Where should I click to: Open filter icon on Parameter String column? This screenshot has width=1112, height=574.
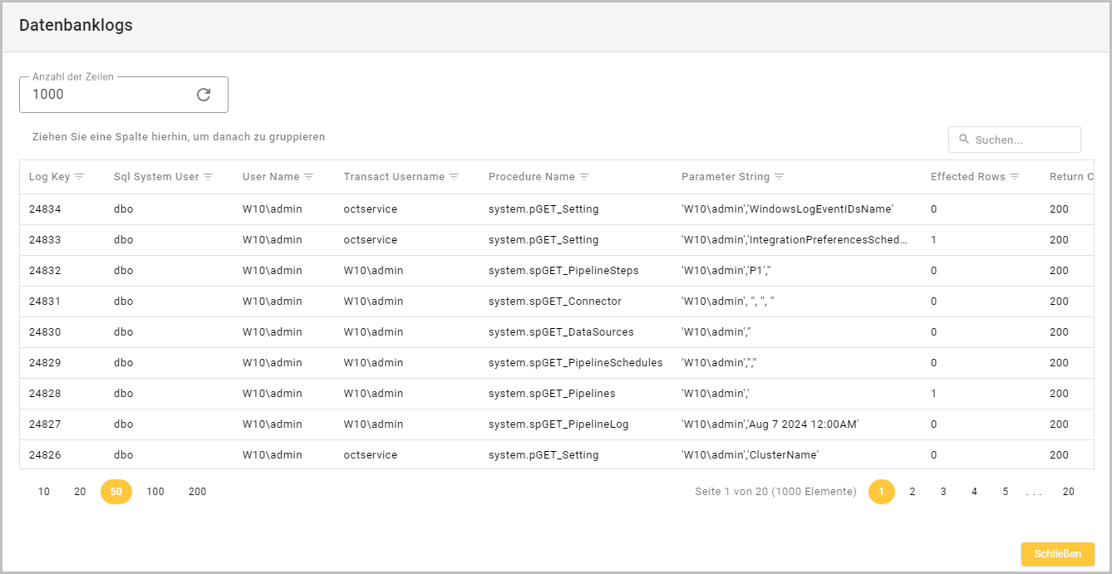click(780, 177)
